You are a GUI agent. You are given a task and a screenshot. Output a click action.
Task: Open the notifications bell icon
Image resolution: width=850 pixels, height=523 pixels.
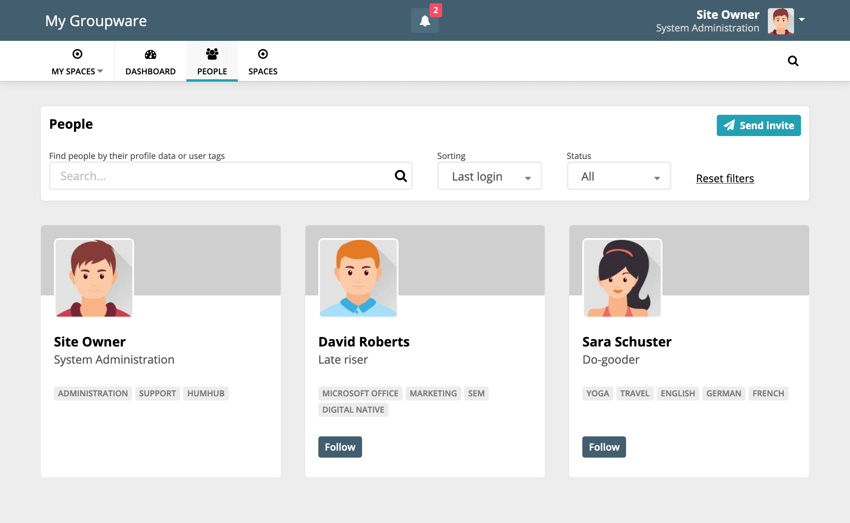pyautogui.click(x=425, y=21)
